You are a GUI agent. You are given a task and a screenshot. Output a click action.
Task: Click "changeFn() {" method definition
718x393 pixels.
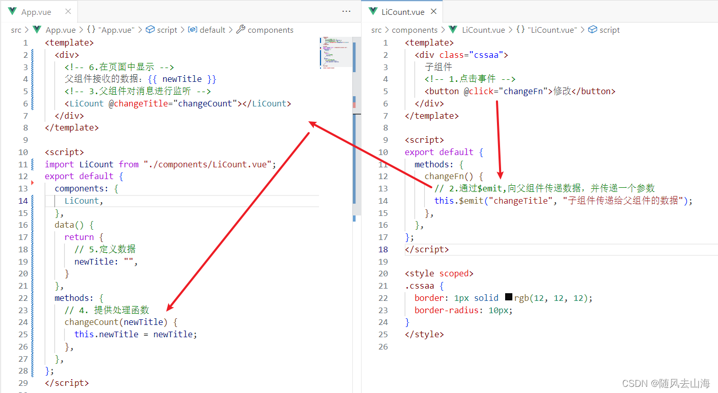point(454,176)
